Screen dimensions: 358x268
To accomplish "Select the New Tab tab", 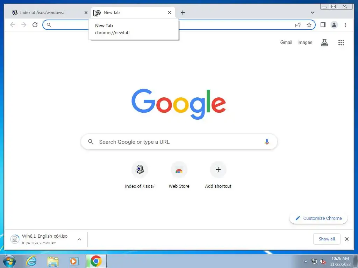I will pyautogui.click(x=133, y=13).
